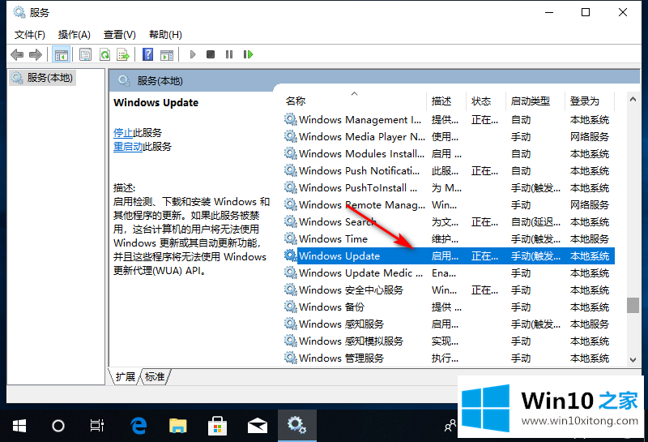The image size is (648, 442).
Task: Select the Windows Update service row
Action: [x=450, y=255]
